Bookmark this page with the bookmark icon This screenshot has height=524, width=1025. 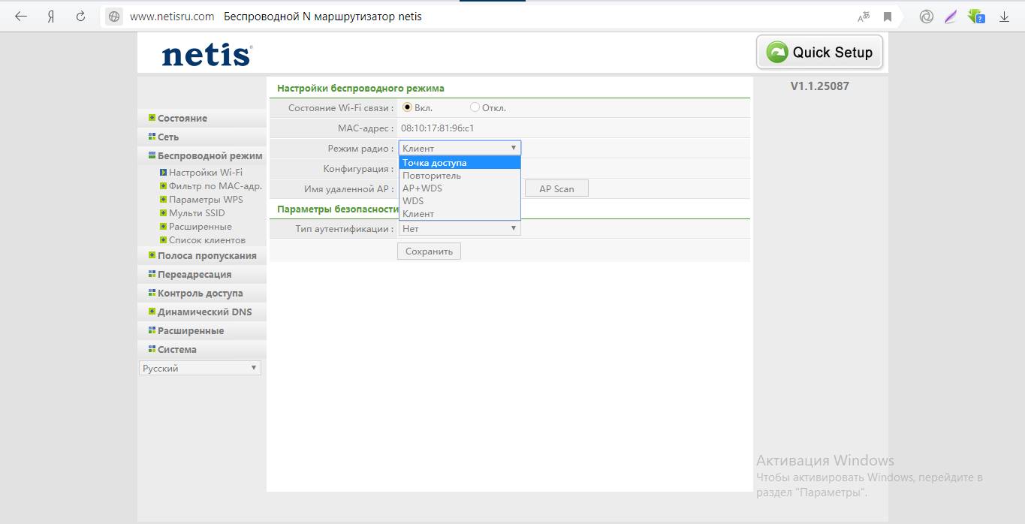click(888, 17)
